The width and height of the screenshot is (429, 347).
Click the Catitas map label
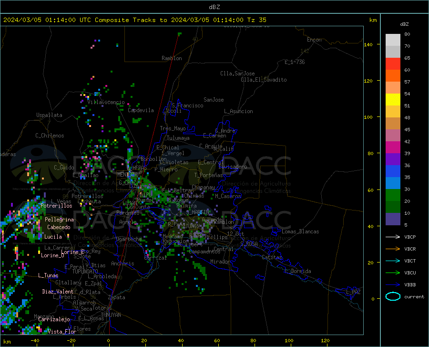(272, 257)
